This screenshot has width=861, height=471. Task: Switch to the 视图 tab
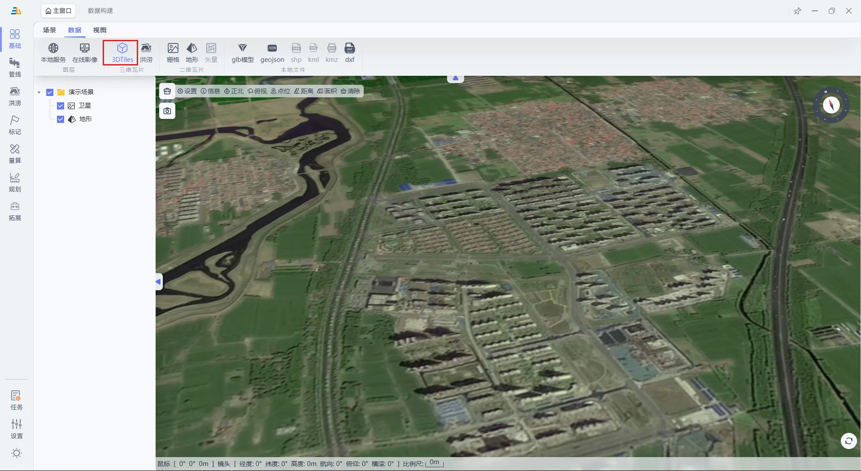tap(100, 30)
